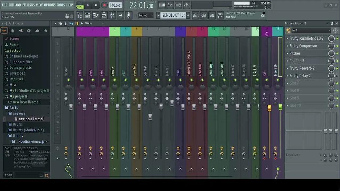Click the mixer latency clock icon
Image resolution: width=340 pixels, height=191 pixels.
point(335,31)
